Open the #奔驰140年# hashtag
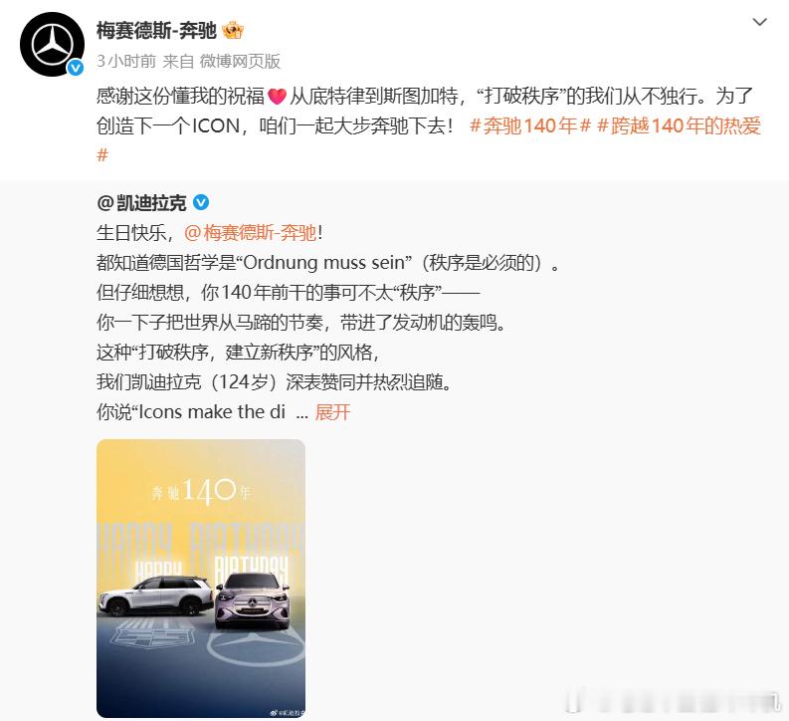 [x=530, y=125]
